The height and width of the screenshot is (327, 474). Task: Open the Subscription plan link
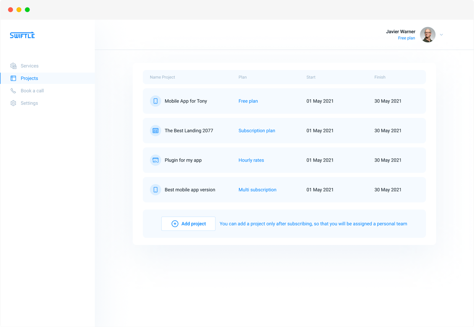(x=256, y=131)
